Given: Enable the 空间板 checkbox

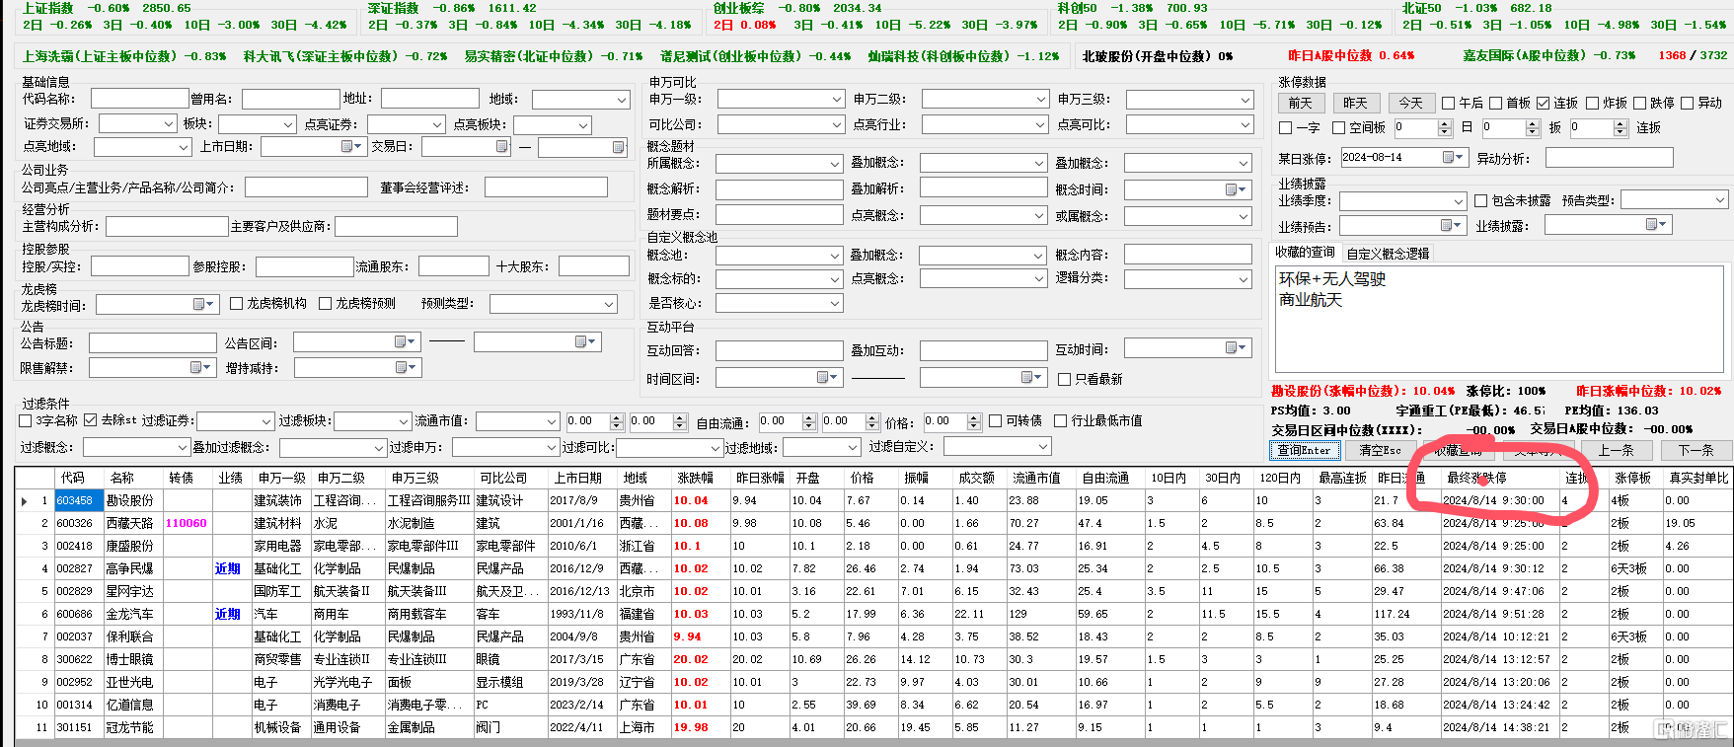Looking at the screenshot, I should [1338, 127].
